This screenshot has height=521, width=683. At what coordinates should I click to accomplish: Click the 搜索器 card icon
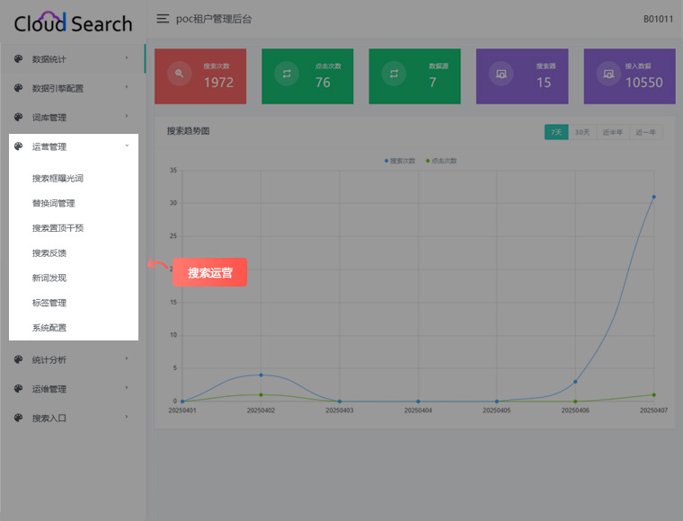(501, 74)
